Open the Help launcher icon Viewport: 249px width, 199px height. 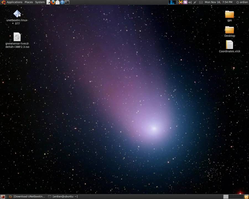tap(62, 2)
